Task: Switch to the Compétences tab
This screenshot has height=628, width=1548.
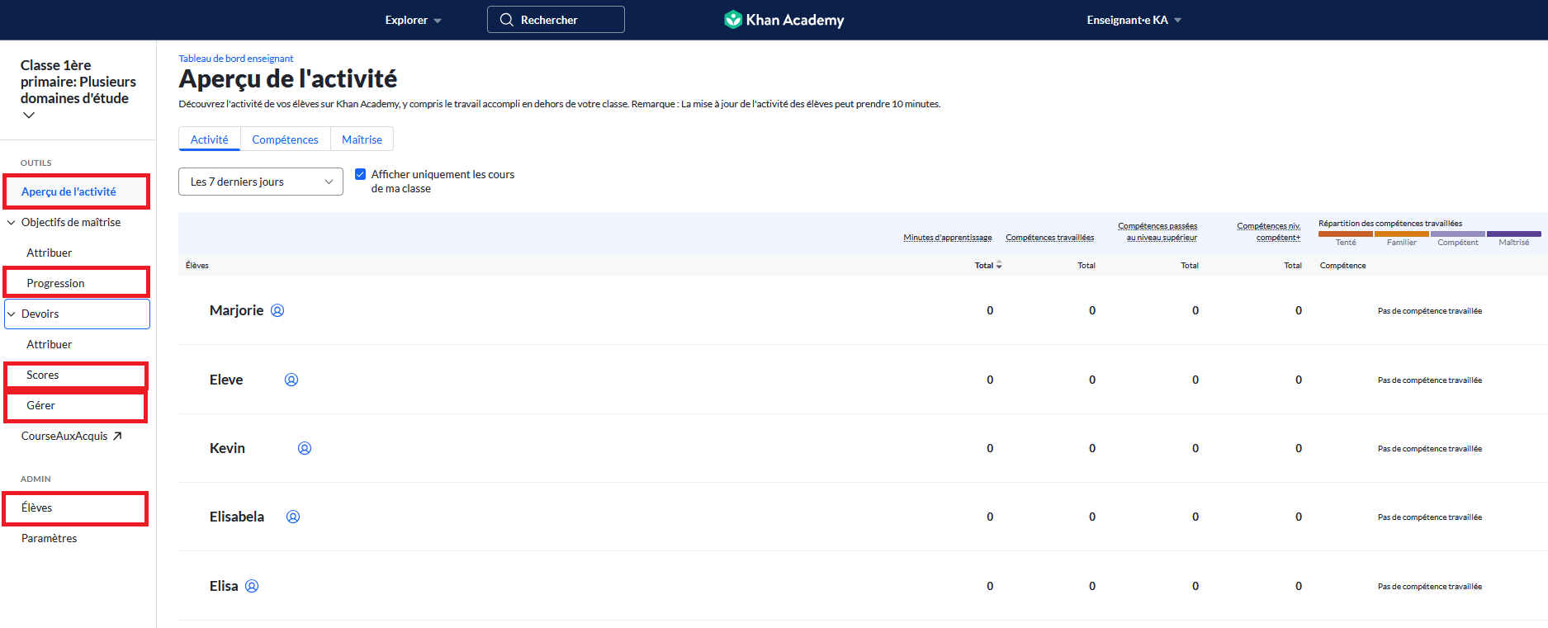Action: click(x=285, y=139)
